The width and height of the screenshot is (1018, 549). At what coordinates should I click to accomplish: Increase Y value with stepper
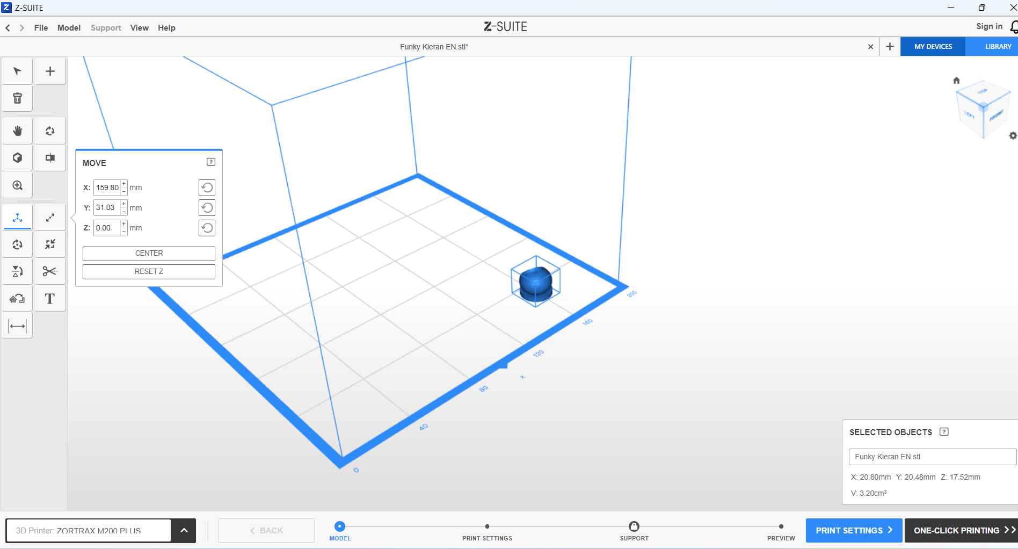[124, 204]
